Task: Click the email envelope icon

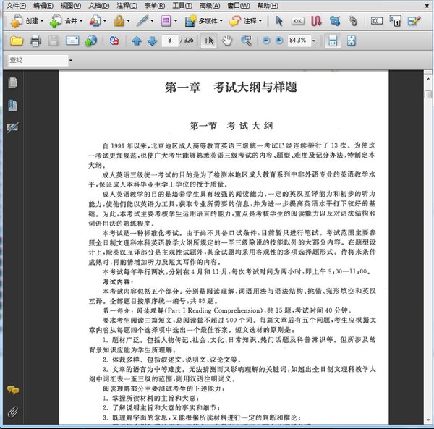Action: point(72,41)
